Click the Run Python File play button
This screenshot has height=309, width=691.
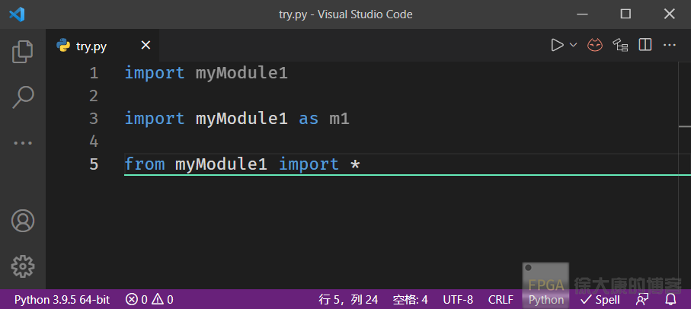click(x=558, y=46)
